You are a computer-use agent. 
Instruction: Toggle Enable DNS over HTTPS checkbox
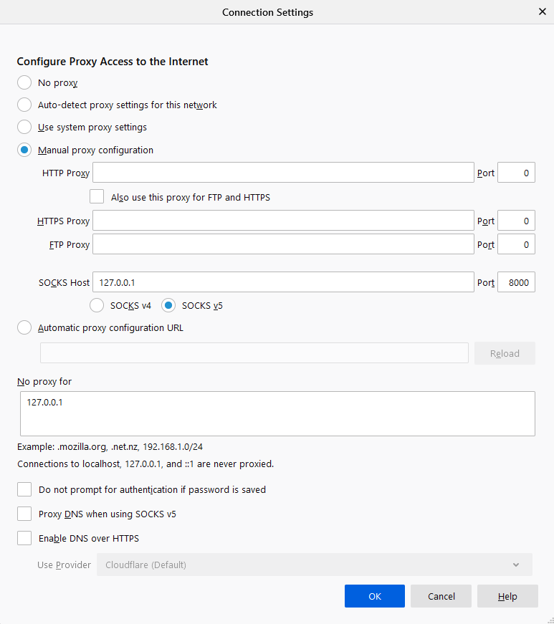click(24, 538)
